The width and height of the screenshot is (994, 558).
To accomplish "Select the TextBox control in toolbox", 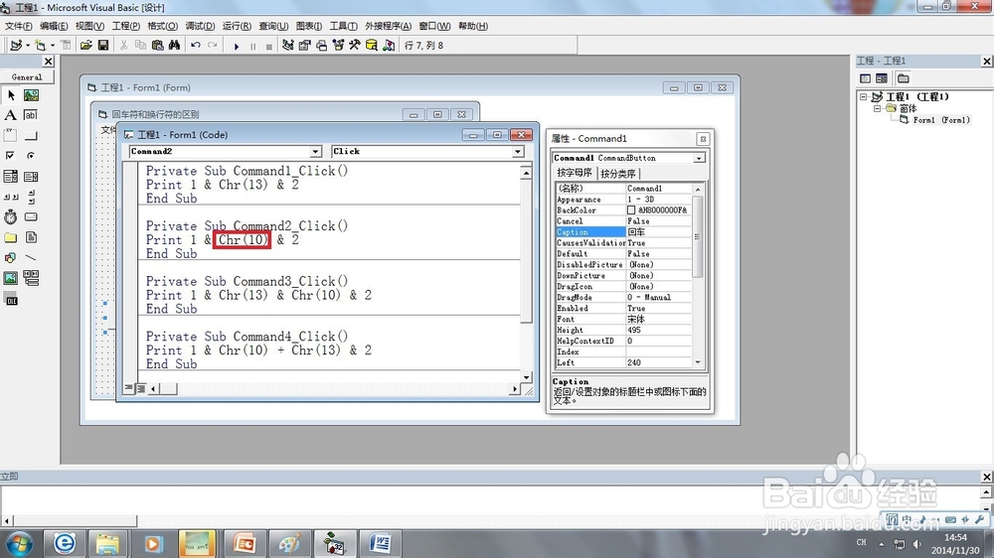I will click(31, 115).
